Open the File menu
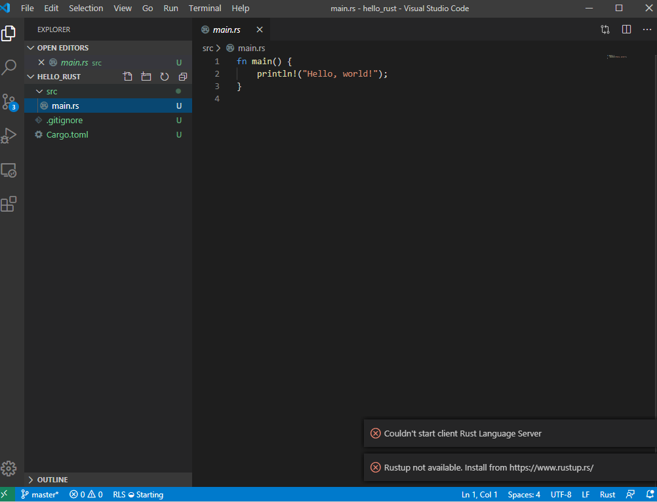The image size is (657, 502). [x=28, y=9]
